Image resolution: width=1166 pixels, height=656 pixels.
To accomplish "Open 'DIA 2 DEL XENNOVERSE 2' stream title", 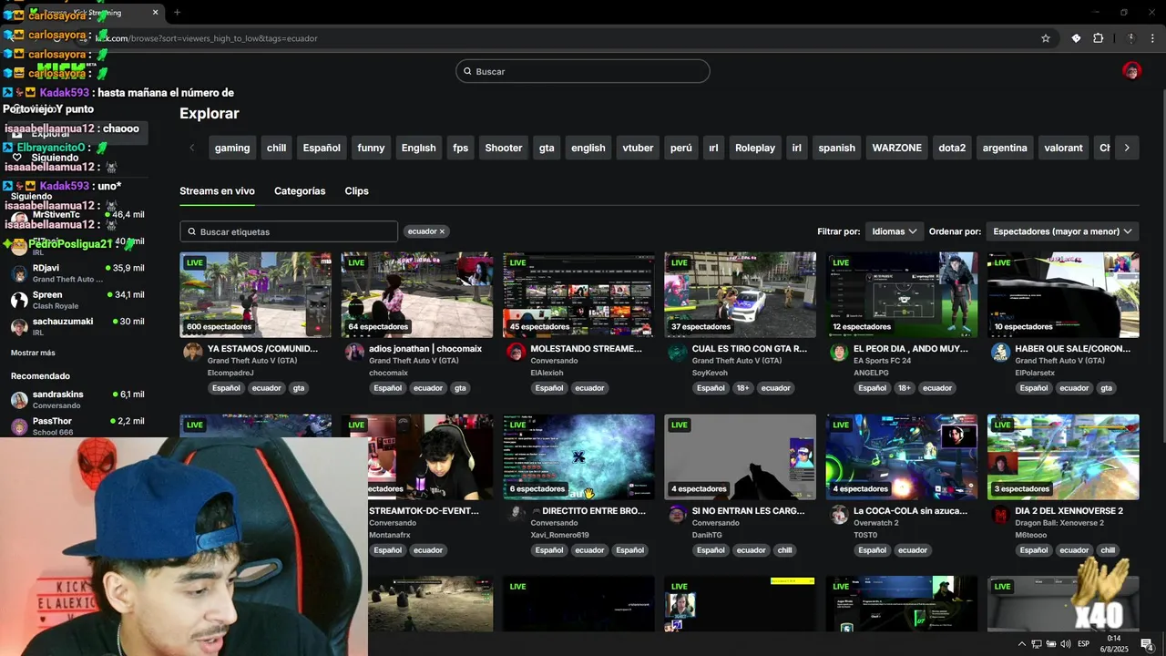I will click(1069, 511).
